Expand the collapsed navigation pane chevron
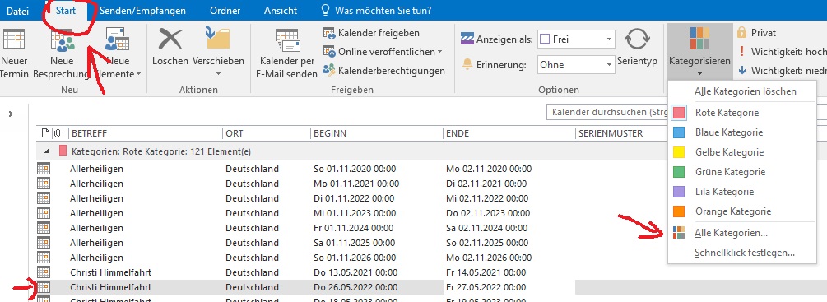Image resolution: width=827 pixels, height=302 pixels. coord(11,114)
